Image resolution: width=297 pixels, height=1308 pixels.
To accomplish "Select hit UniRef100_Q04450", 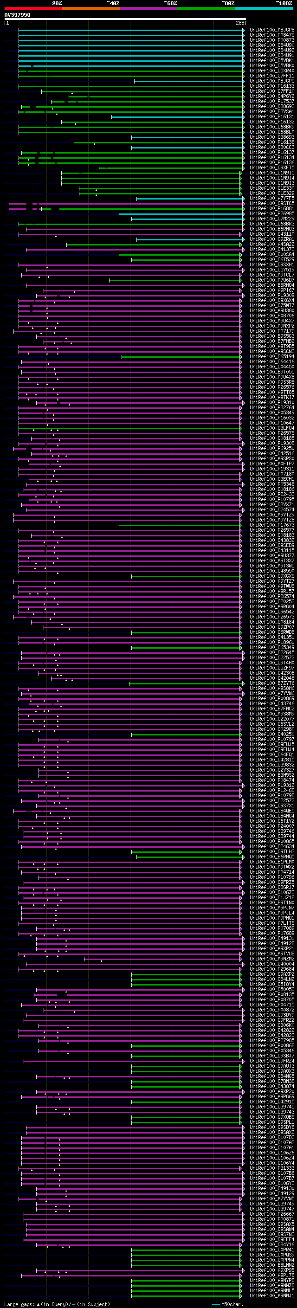I will (272, 367).
